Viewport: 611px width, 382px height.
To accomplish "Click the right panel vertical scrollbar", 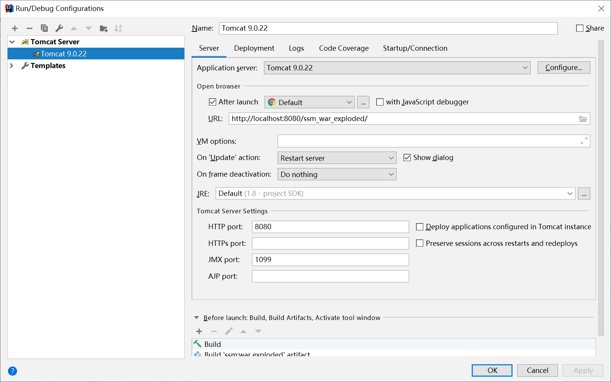I will coord(601,188).
